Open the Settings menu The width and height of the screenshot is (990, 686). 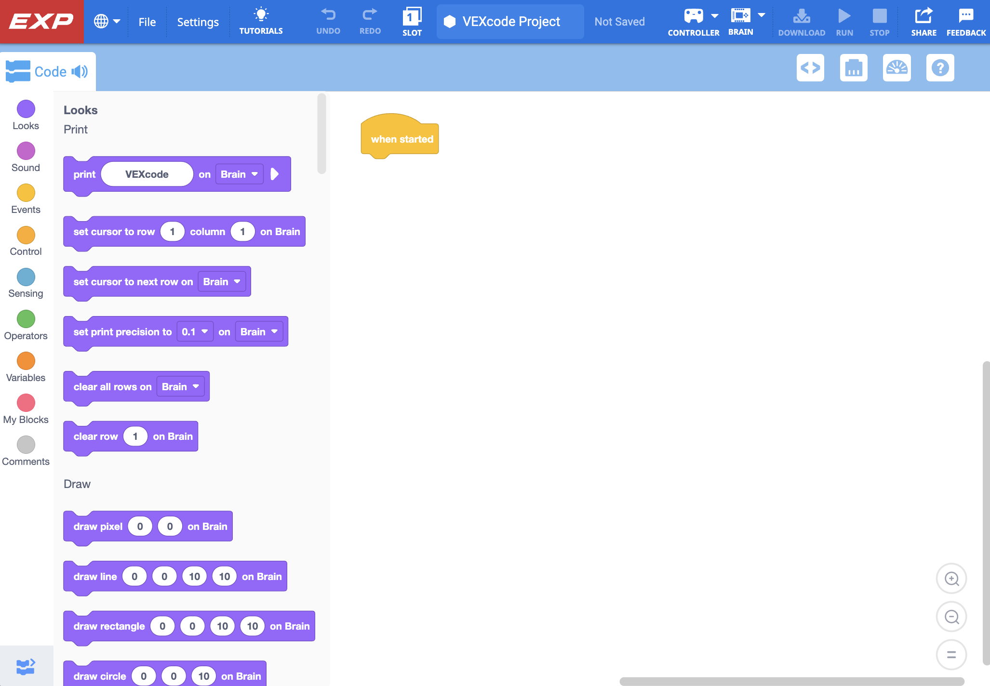pyautogui.click(x=198, y=21)
